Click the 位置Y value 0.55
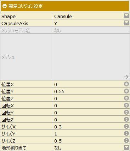The image size is (130, 151). point(59,92)
